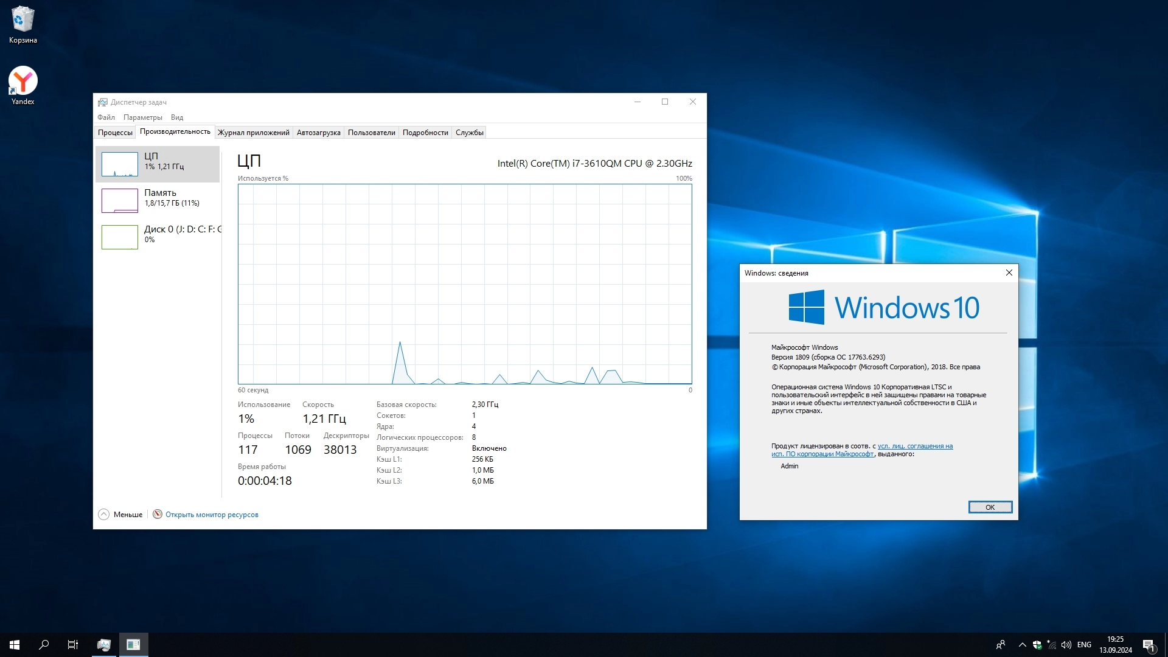The image size is (1168, 657).
Task: Click Task Manager taskbar icon
Action: tap(104, 645)
